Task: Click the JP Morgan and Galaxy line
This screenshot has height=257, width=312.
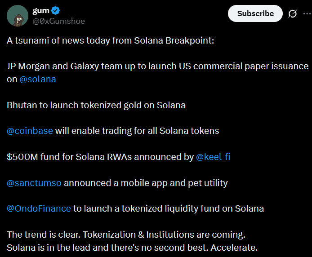Action: pyautogui.click(x=157, y=66)
